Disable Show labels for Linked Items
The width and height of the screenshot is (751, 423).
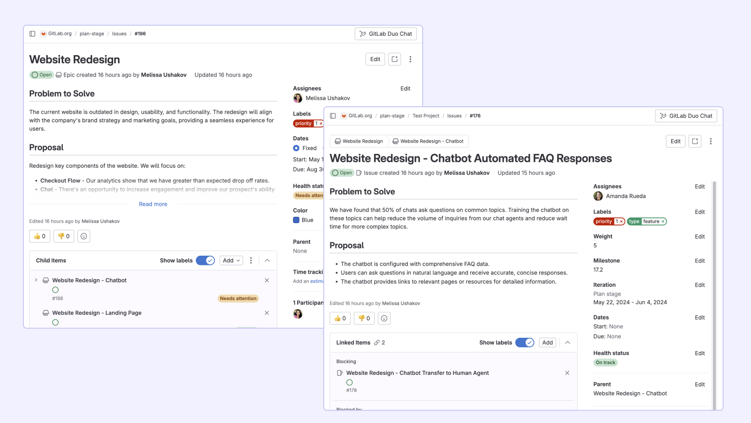pyautogui.click(x=525, y=342)
